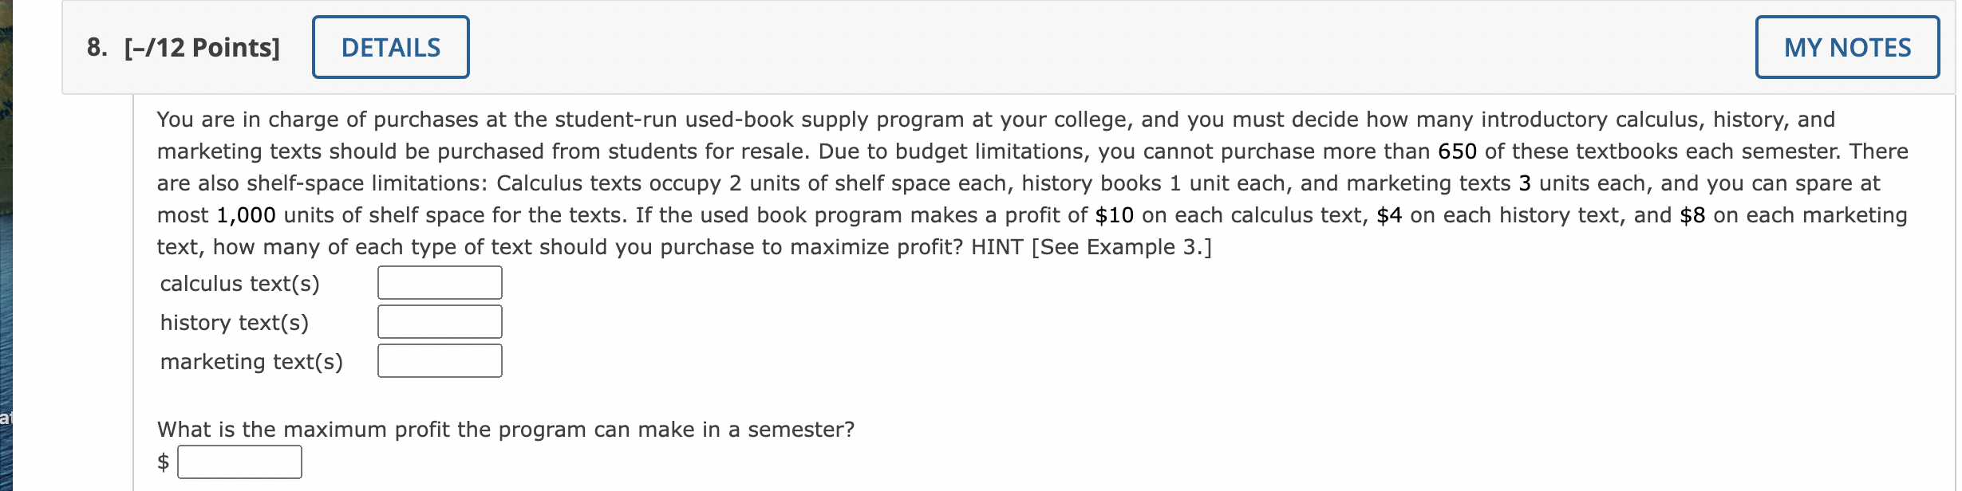Click the calculus text(s) answer box
This screenshot has height=491, width=1962.
pyautogui.click(x=439, y=281)
